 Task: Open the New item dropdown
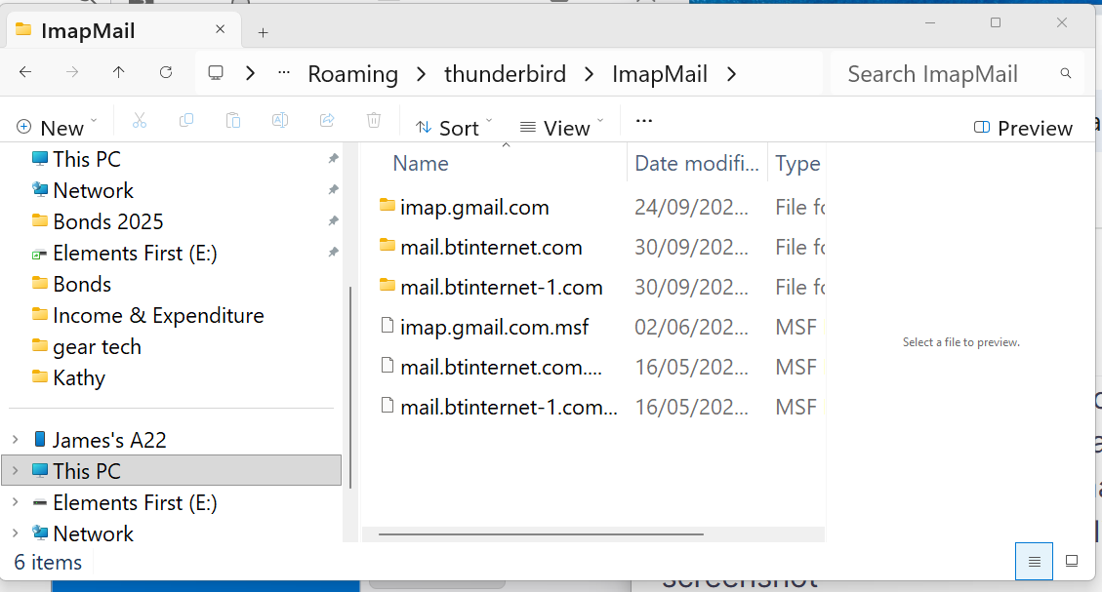pyautogui.click(x=57, y=128)
